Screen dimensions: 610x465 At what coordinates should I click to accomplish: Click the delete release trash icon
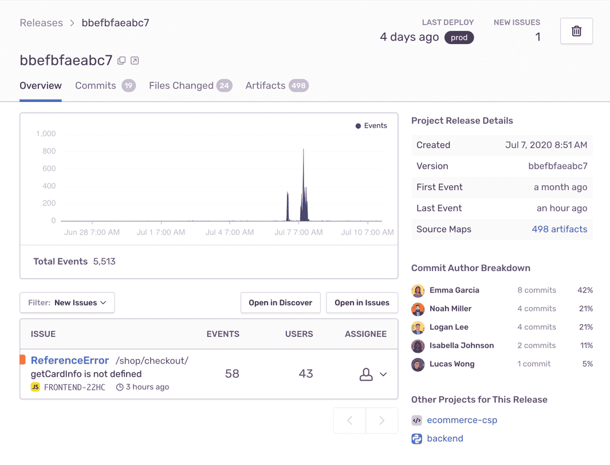[x=576, y=31]
